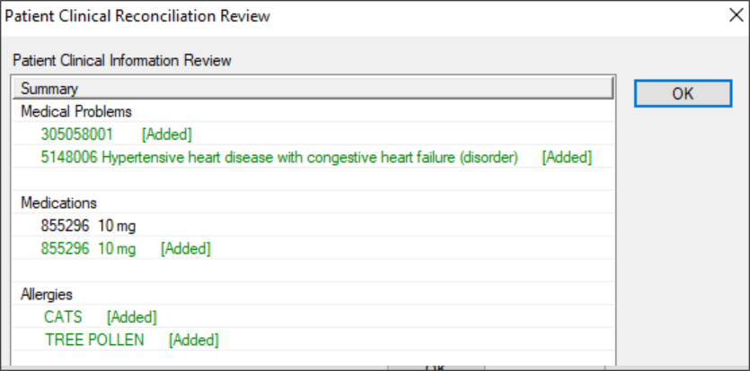The image size is (750, 371).
Task: Select the Medical Problems section heading
Action: (x=76, y=112)
